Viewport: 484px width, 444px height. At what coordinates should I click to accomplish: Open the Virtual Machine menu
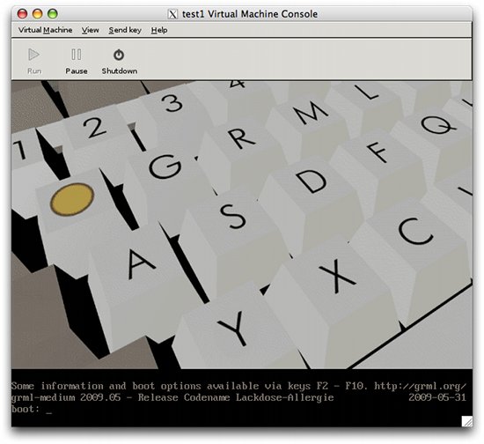(45, 30)
